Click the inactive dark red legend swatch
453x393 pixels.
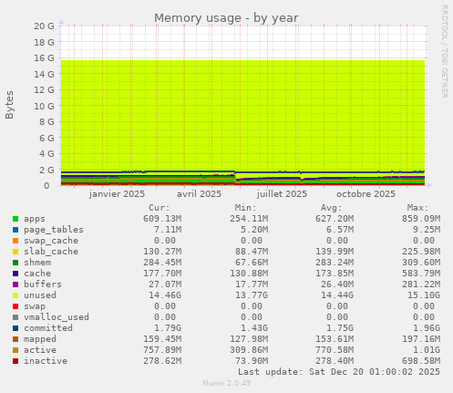[x=15, y=361]
